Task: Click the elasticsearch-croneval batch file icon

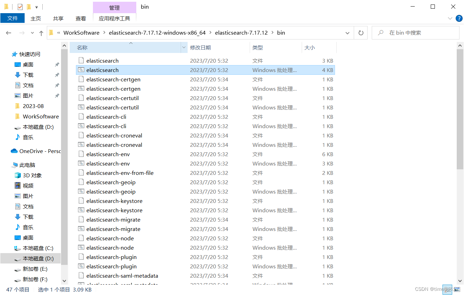Action: (81, 145)
